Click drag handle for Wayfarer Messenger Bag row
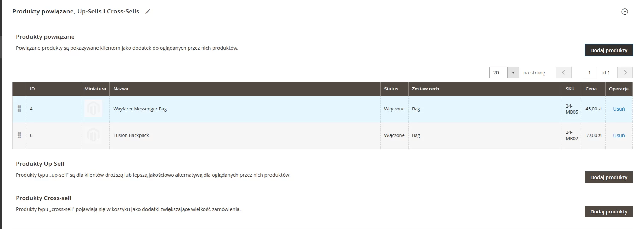Image resolution: width=638 pixels, height=229 pixels. point(19,109)
